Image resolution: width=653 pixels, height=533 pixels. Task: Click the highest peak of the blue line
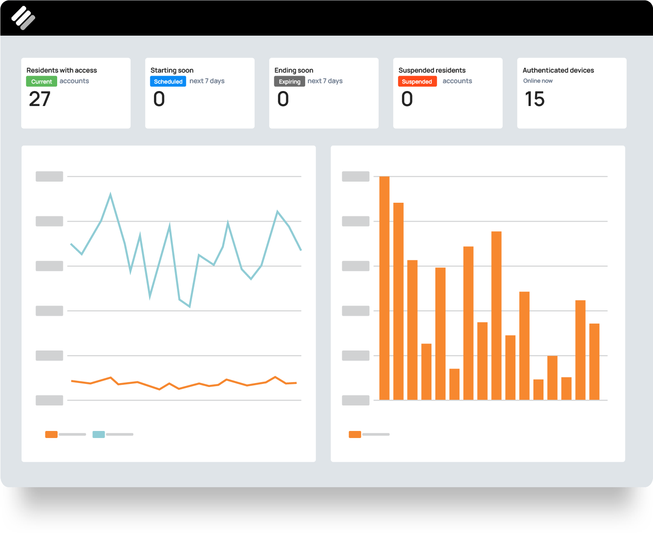[x=110, y=194]
